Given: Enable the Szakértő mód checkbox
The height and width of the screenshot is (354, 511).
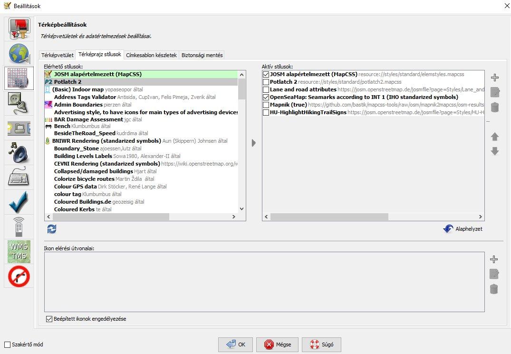Looking at the screenshot, I should [x=7, y=344].
